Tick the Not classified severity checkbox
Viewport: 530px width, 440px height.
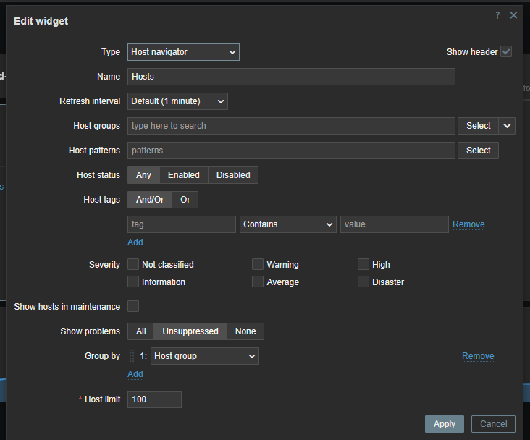click(x=133, y=265)
